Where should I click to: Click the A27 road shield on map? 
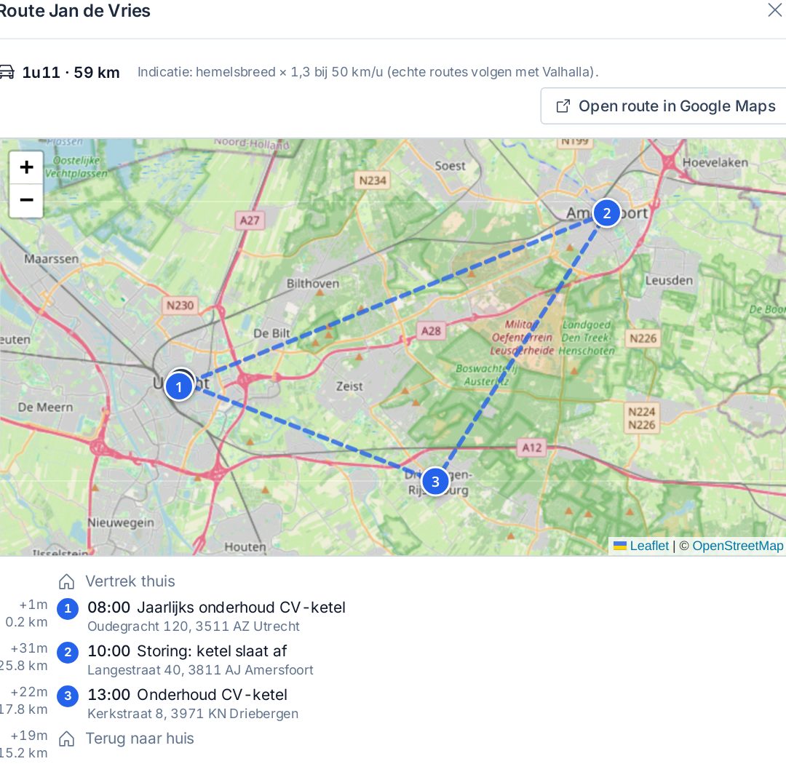click(250, 220)
